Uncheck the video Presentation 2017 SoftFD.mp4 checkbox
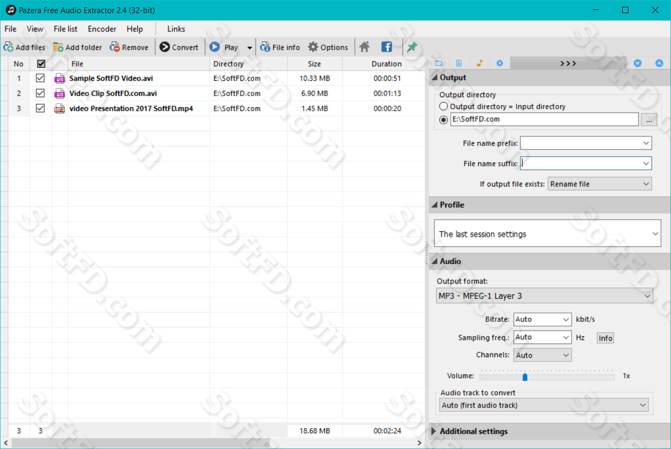671x449 pixels. tap(40, 108)
